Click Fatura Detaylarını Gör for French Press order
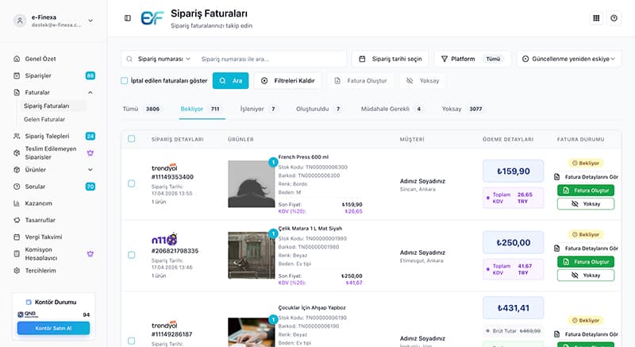Screen dimensions: 635x347 (586, 177)
